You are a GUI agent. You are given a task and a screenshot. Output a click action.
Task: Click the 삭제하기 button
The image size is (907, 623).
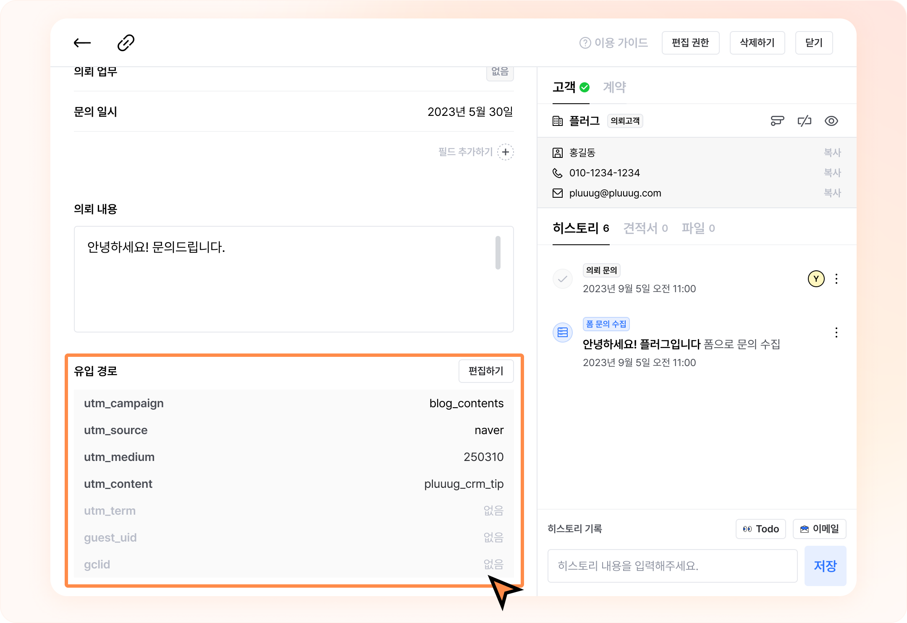click(757, 43)
